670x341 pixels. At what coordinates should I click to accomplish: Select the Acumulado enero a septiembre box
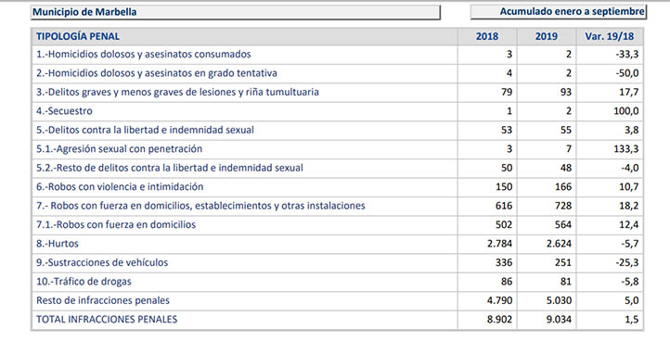click(x=559, y=12)
